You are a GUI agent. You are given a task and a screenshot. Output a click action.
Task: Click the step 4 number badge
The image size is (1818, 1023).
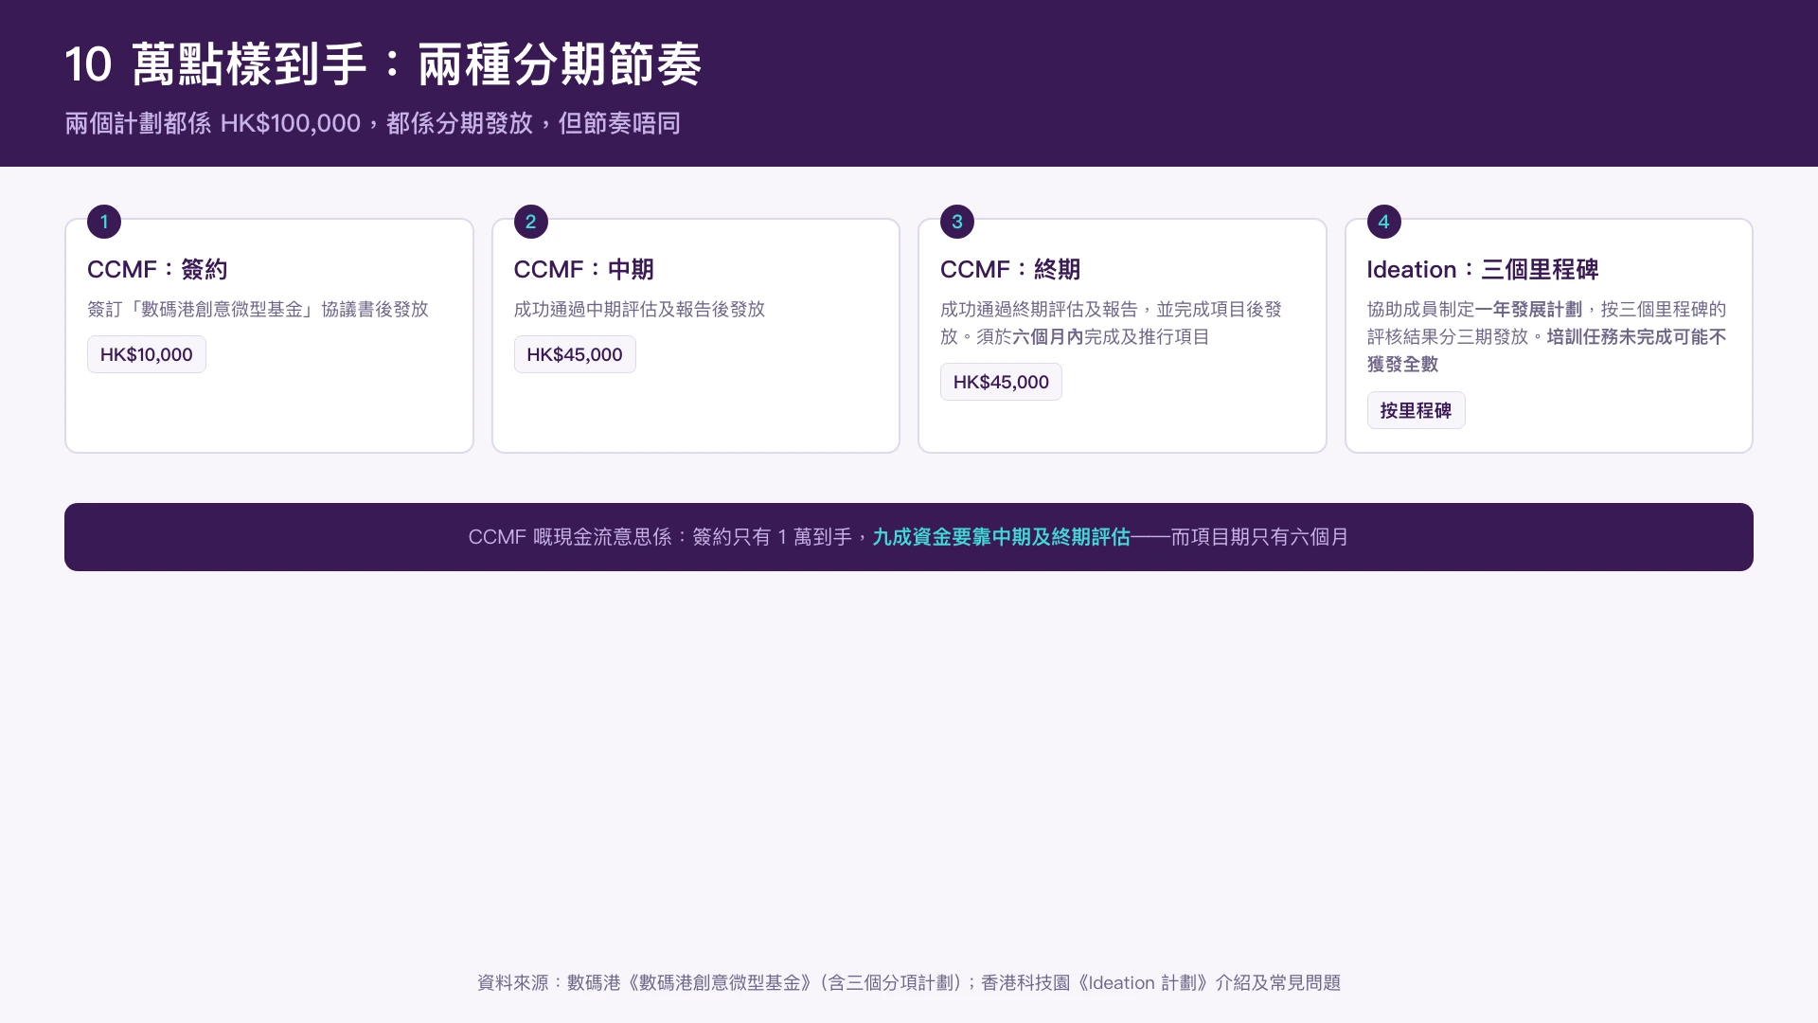tap(1383, 222)
